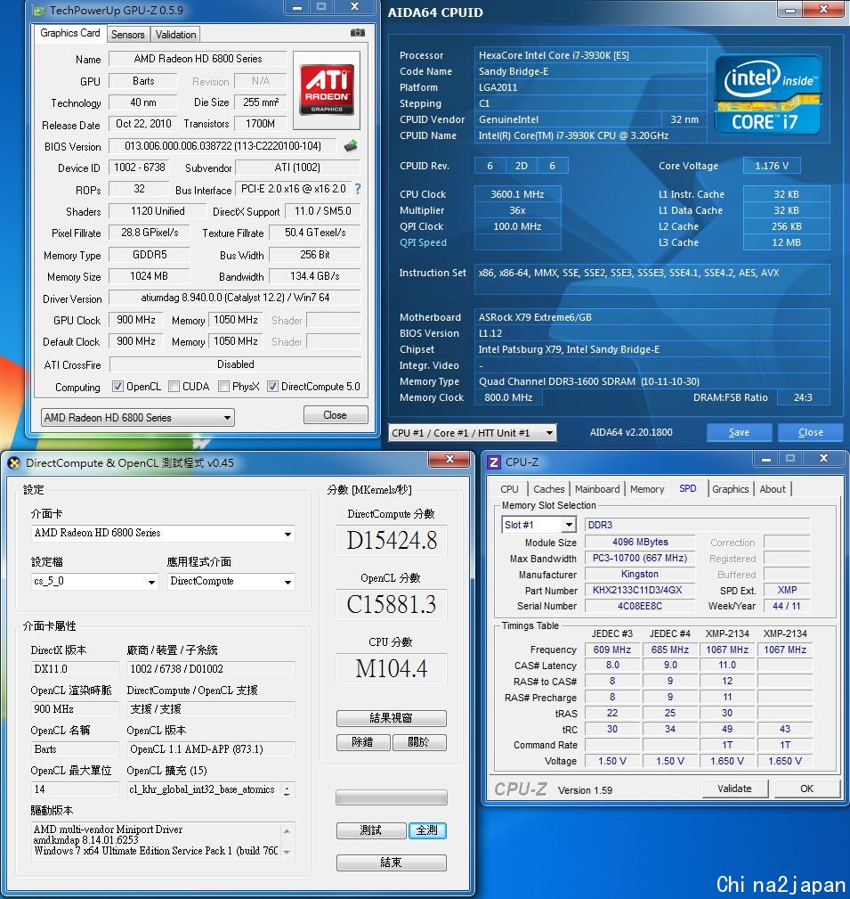
Task: Click the 測試 test button
Action: point(370,830)
